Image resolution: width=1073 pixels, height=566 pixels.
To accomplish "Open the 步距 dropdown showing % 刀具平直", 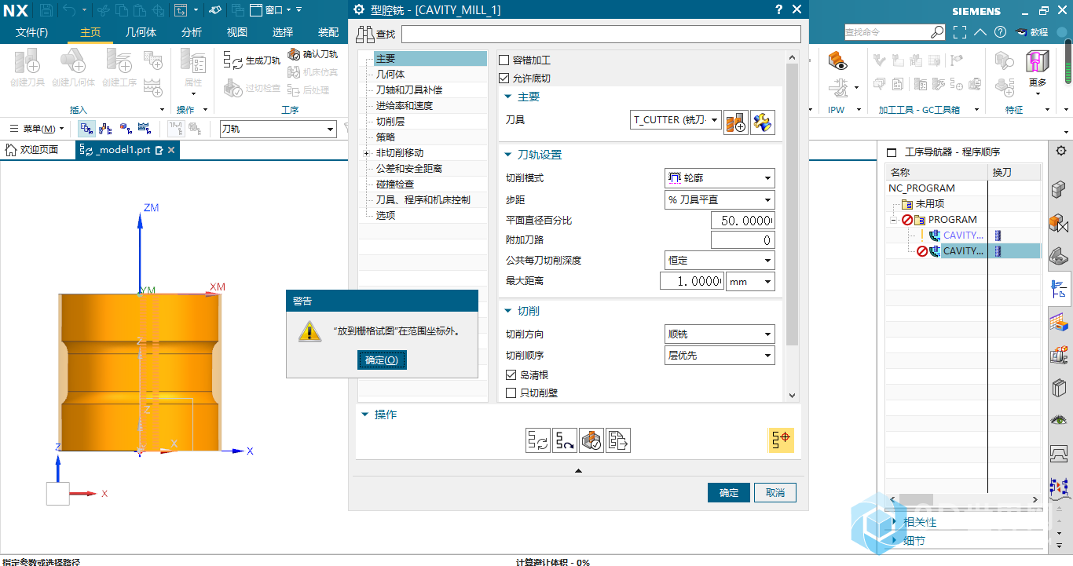I will coord(720,200).
